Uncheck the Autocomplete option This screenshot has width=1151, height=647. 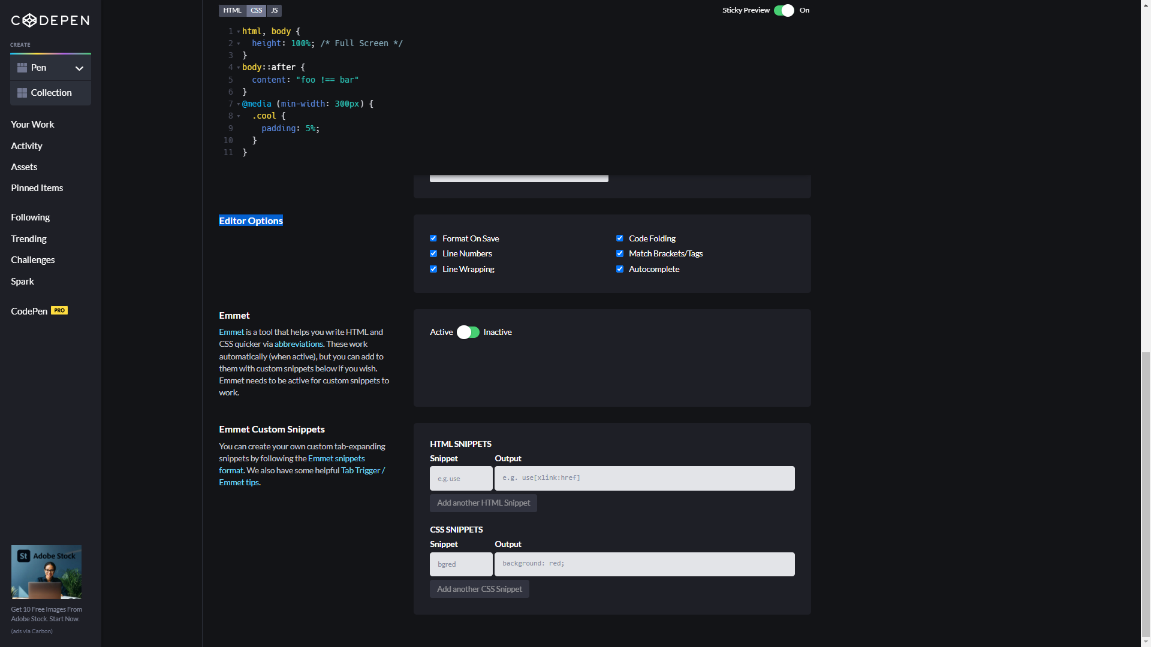coord(620,269)
